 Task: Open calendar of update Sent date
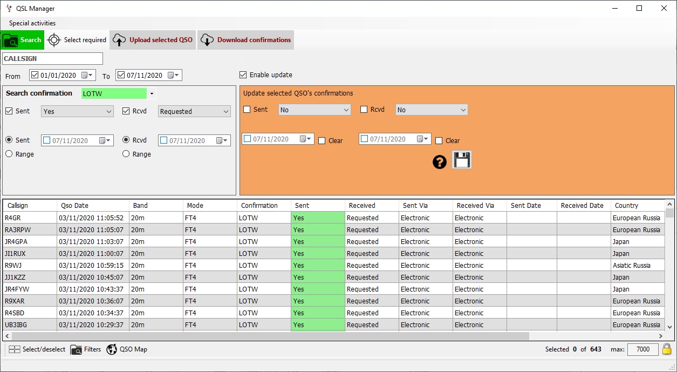point(305,139)
